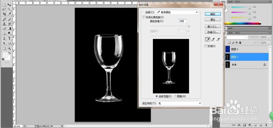Select the Pen tool
The image size is (273, 128).
pos(4,38)
